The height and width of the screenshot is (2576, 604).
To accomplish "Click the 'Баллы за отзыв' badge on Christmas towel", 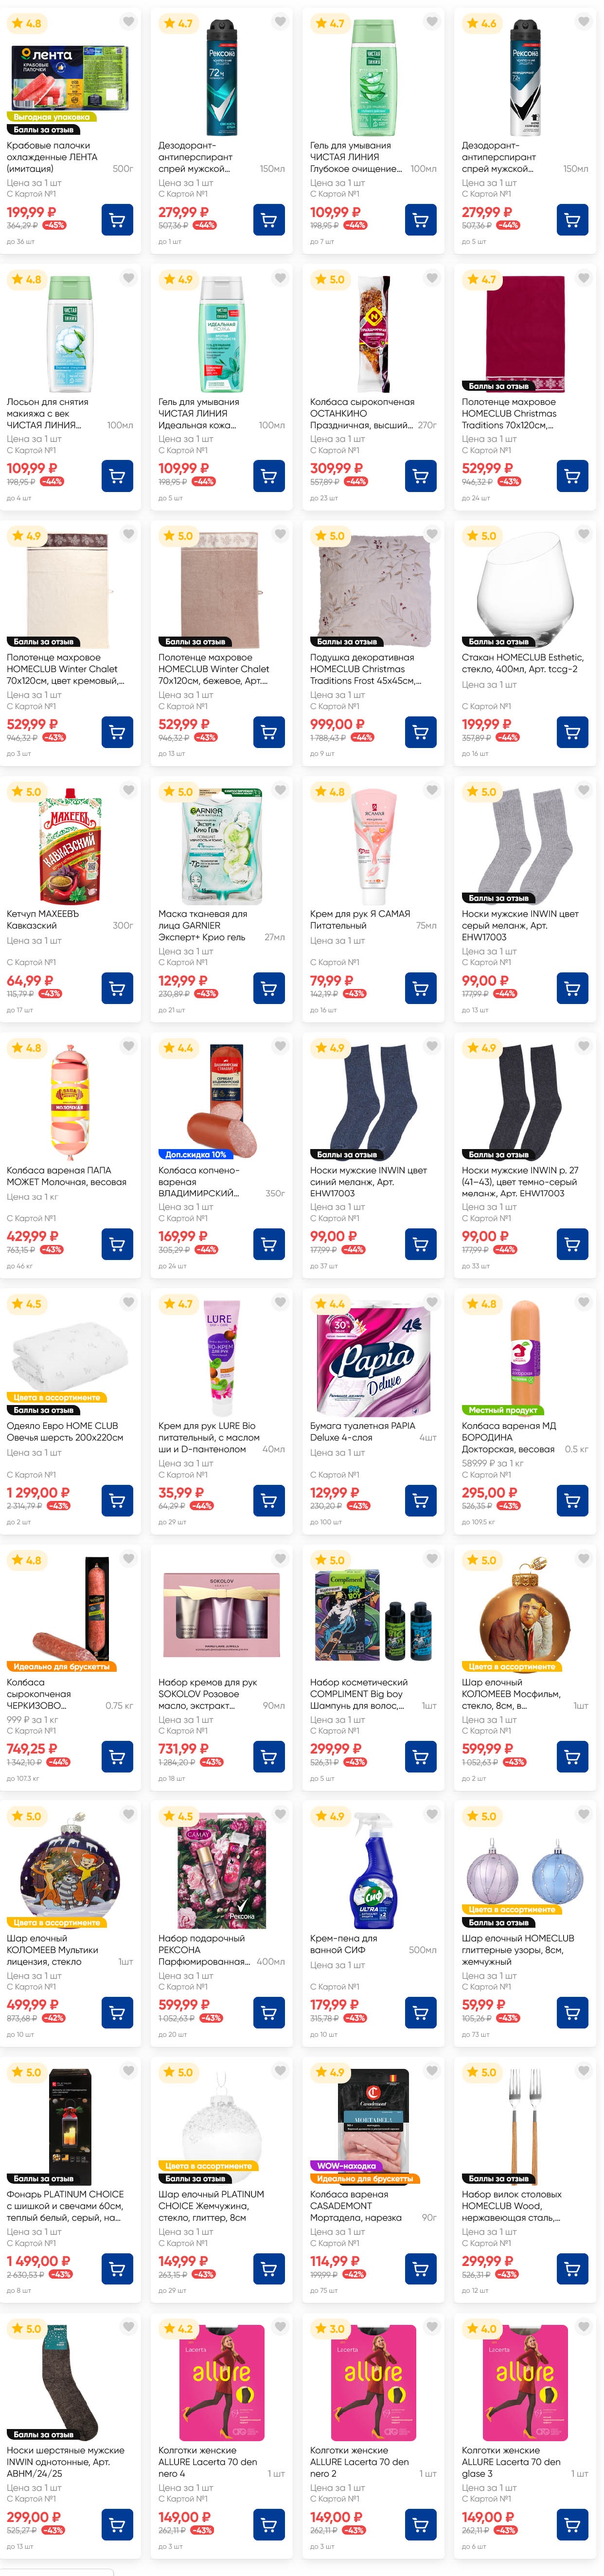I will pyautogui.click(x=498, y=386).
